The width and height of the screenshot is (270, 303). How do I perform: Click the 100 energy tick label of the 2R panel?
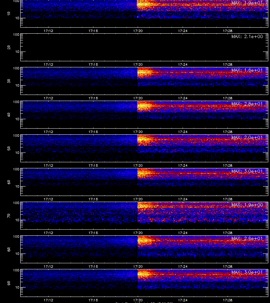pos(16,35)
